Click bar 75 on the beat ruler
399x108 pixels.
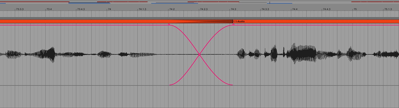[355, 9]
